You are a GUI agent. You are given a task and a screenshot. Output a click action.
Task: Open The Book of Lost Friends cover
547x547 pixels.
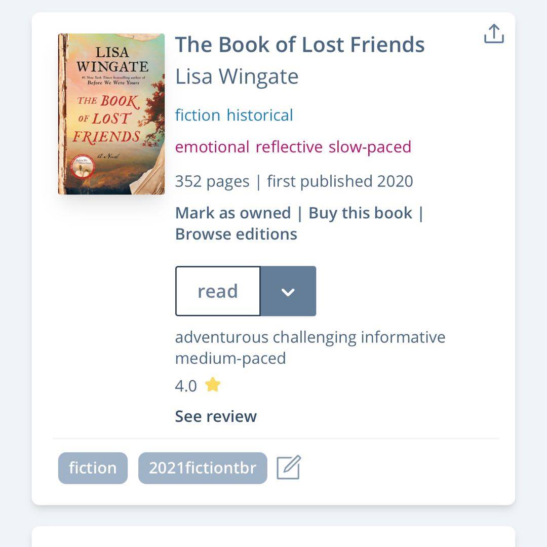pyautogui.click(x=111, y=114)
